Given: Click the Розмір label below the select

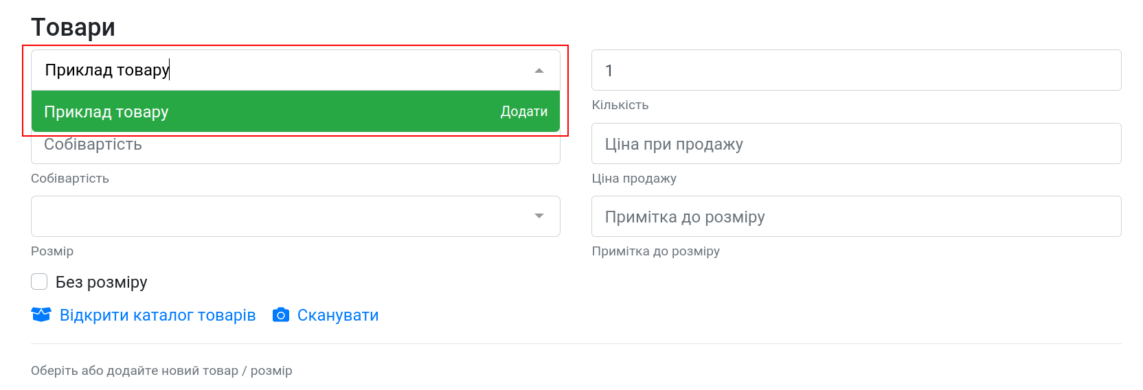Looking at the screenshot, I should pos(52,251).
